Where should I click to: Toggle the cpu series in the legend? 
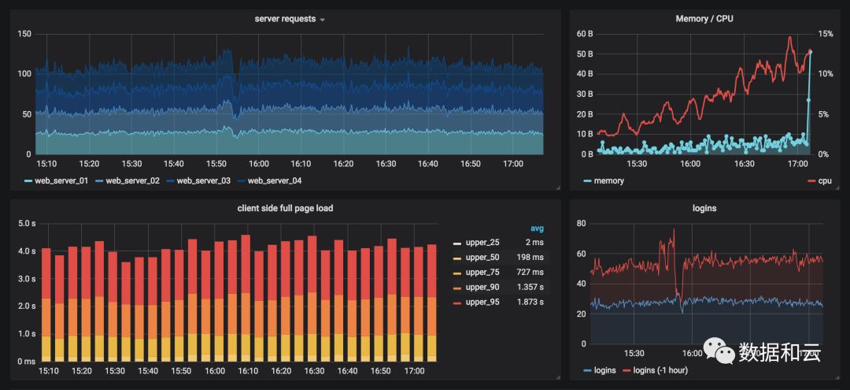[819, 180]
